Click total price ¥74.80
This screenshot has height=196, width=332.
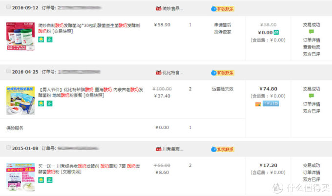coord(268,89)
